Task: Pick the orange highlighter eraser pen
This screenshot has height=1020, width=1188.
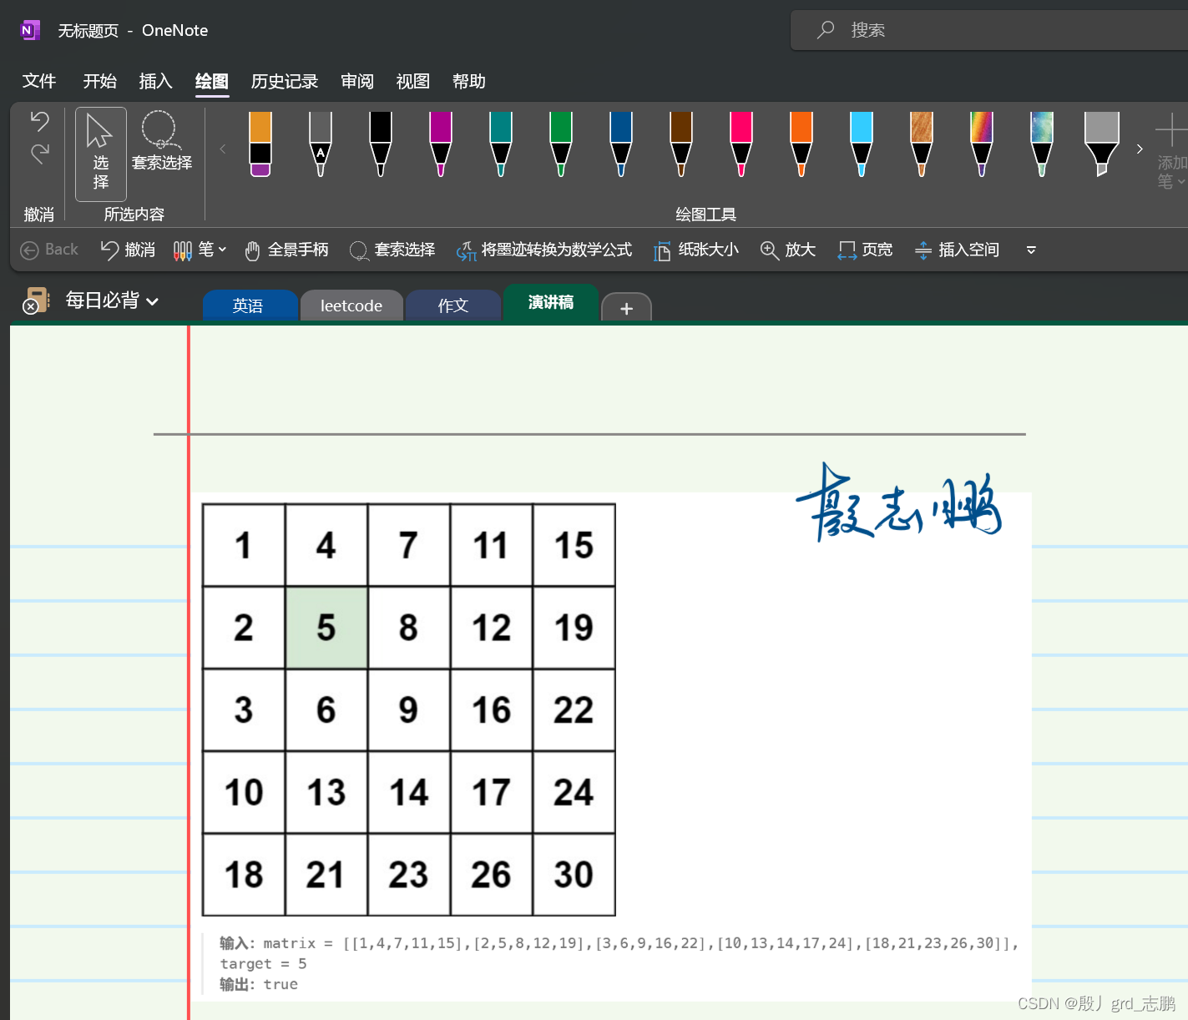Action: click(x=260, y=144)
